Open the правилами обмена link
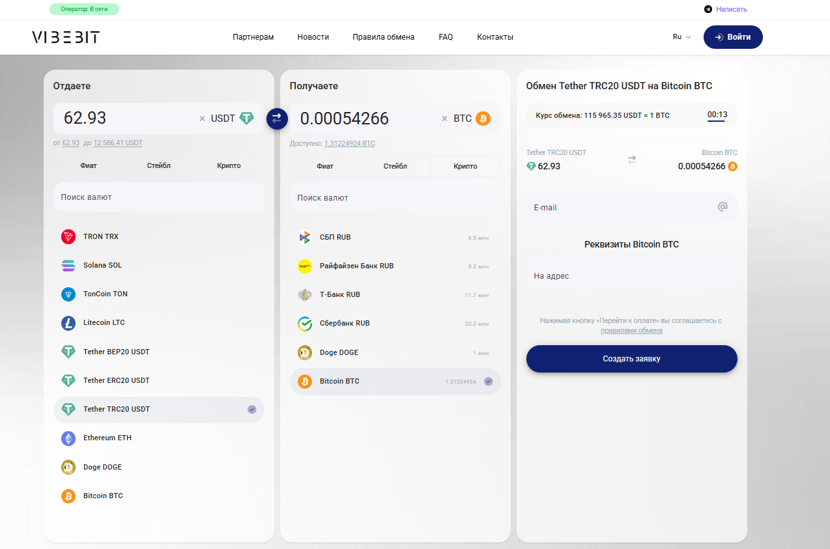Viewport: 830px width, 549px height. [x=631, y=330]
